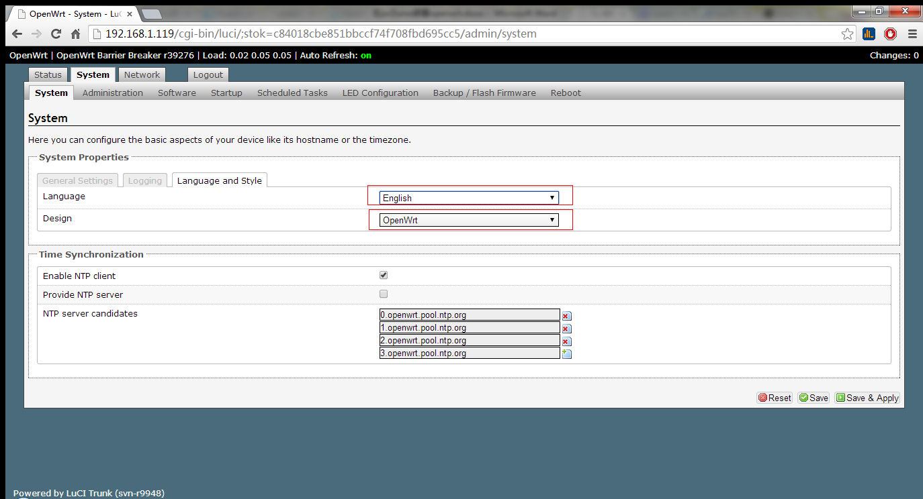Screen dimensions: 923x499
Task: Open a new browser tab
Action: coord(151,14)
